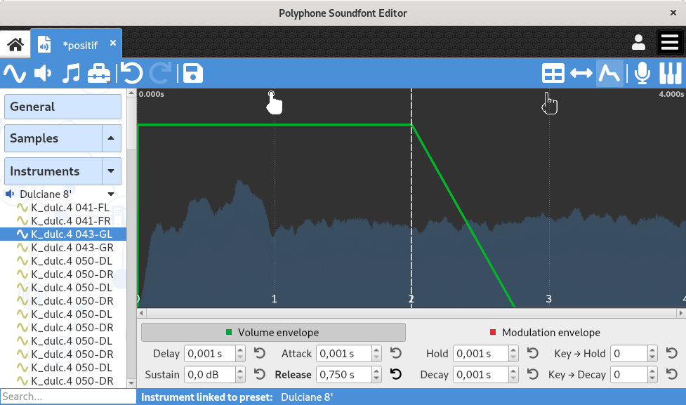Click the Decay value field
686x405 pixels.
click(x=481, y=374)
